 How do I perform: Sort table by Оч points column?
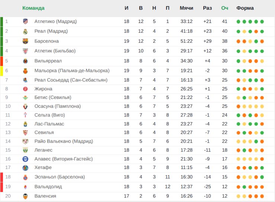(224, 8)
